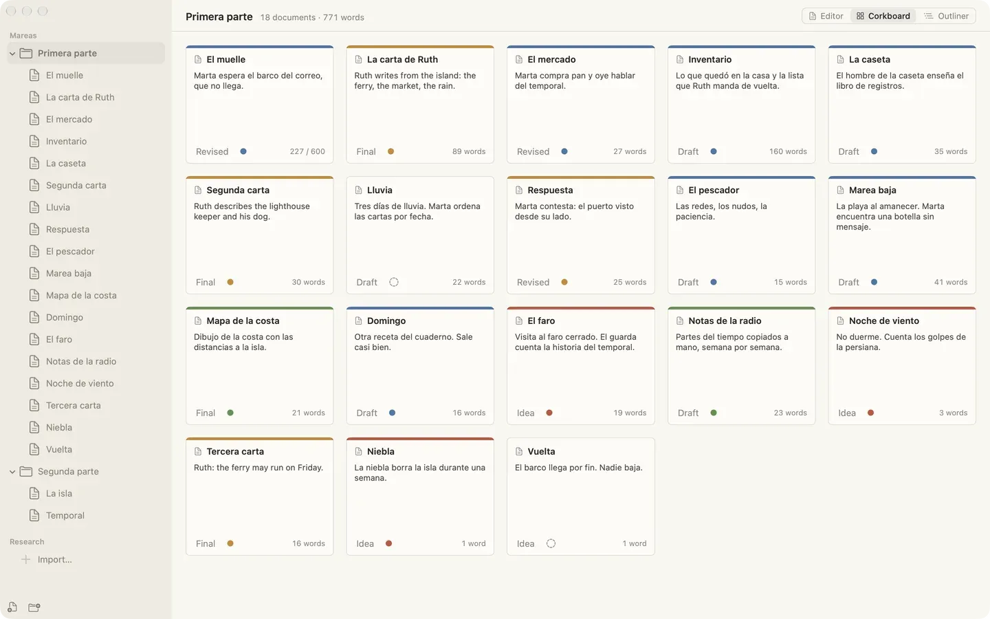Viewport: 990px width, 619px height.
Task: Click the document icon beside Niebla in sidebar
Action: (34, 427)
